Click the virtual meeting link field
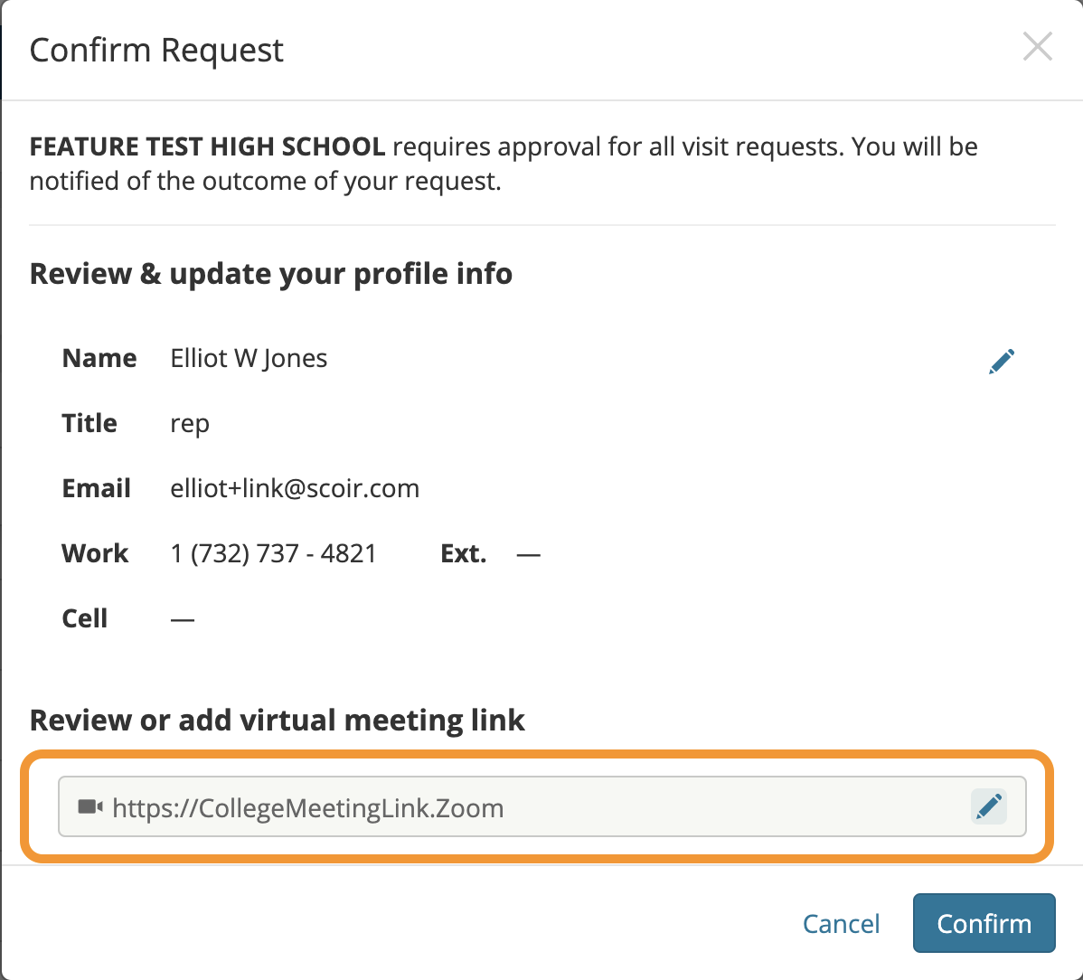 tap(542, 806)
